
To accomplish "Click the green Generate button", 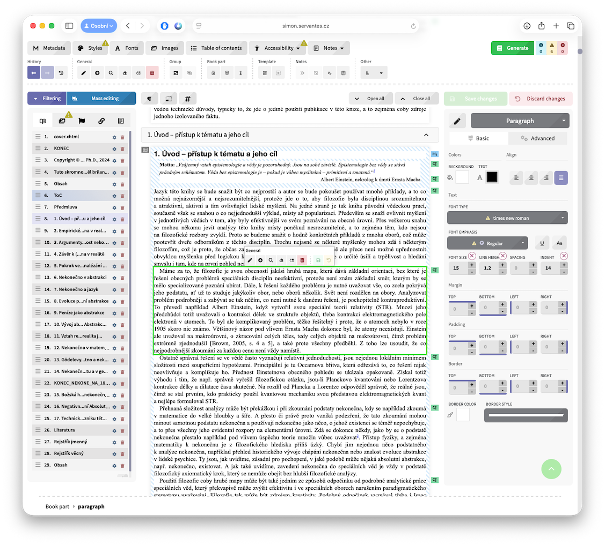I will click(512, 48).
